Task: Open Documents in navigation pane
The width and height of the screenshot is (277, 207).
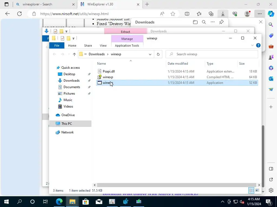Action: [x=72, y=87]
